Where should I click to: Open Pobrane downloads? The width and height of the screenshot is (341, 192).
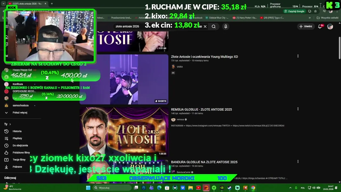coord(17,167)
